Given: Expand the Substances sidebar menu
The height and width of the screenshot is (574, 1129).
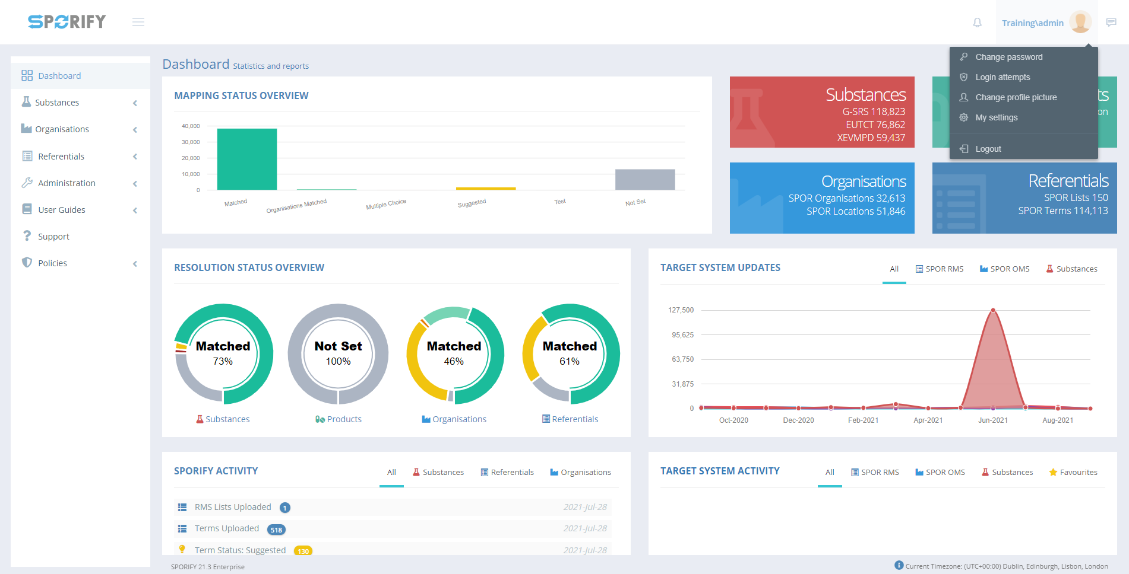Looking at the screenshot, I should click(80, 103).
